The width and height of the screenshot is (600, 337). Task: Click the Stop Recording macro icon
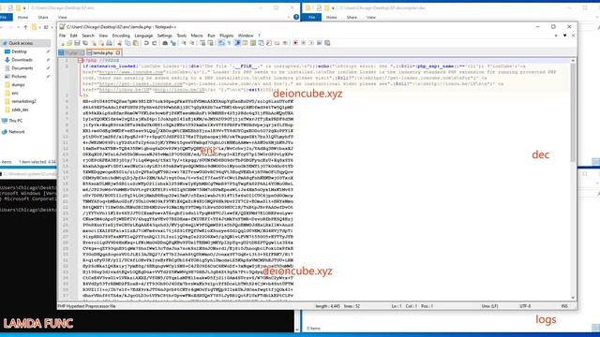point(304,43)
